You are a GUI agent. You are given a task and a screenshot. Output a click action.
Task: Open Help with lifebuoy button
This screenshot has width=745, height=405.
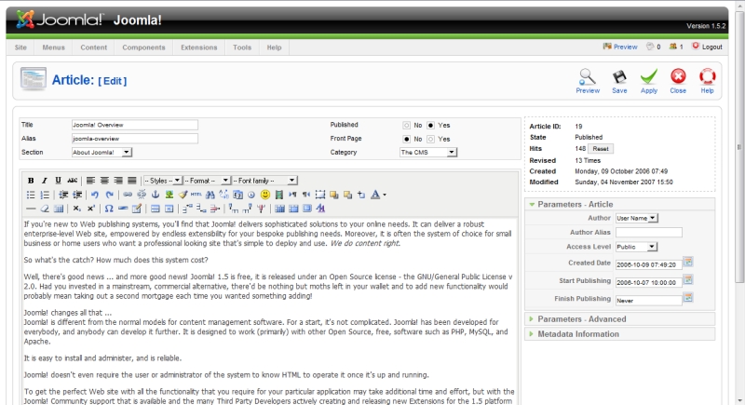pyautogui.click(x=707, y=81)
